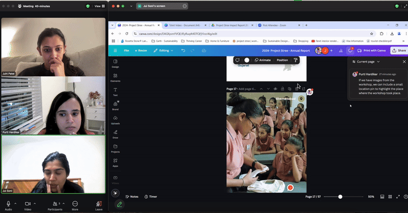Move Page 17 up with the chevron
Image resolution: width=408 pixels, height=213 pixels.
(261, 89)
